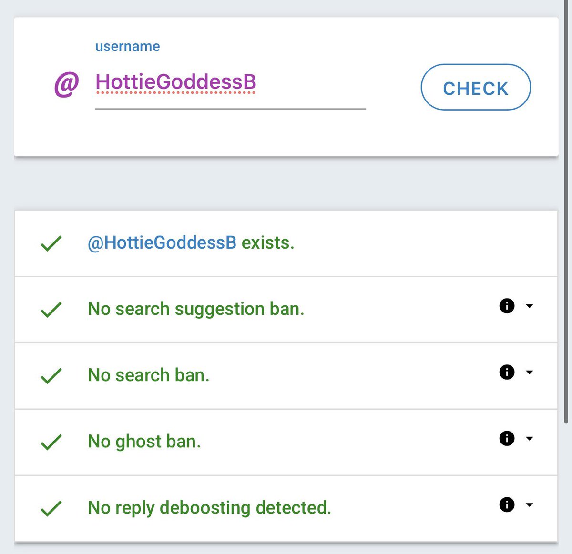Click info icon for search ban

pos(507,372)
